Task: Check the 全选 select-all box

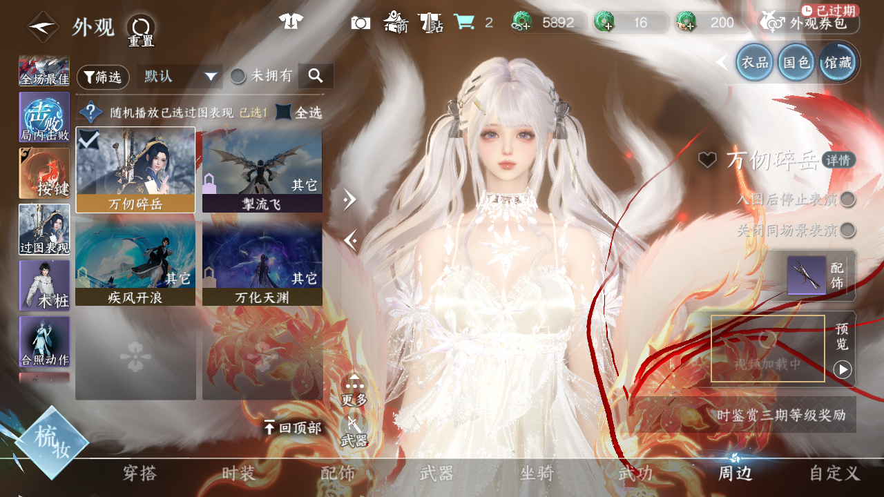Action: click(x=283, y=112)
